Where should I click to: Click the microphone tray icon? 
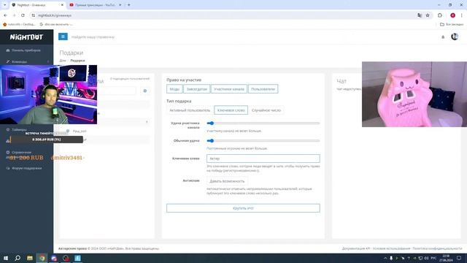pyautogui.click(x=391, y=258)
